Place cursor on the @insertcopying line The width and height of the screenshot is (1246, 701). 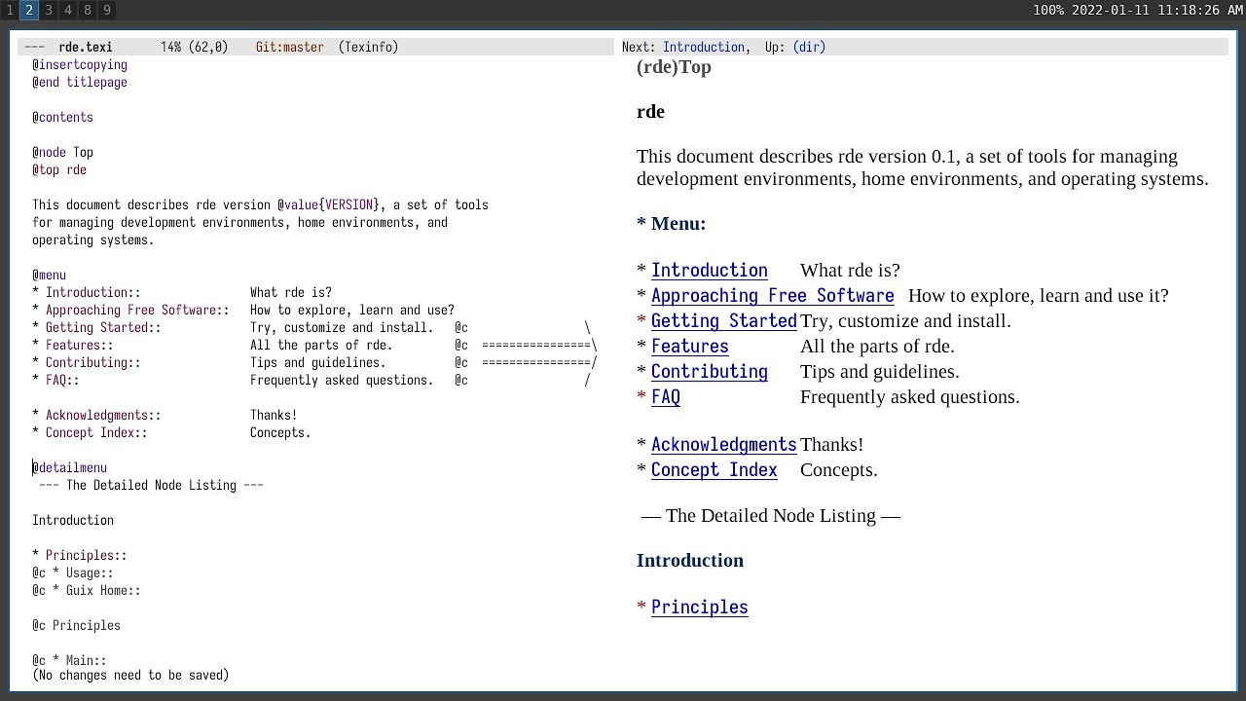[x=80, y=65]
